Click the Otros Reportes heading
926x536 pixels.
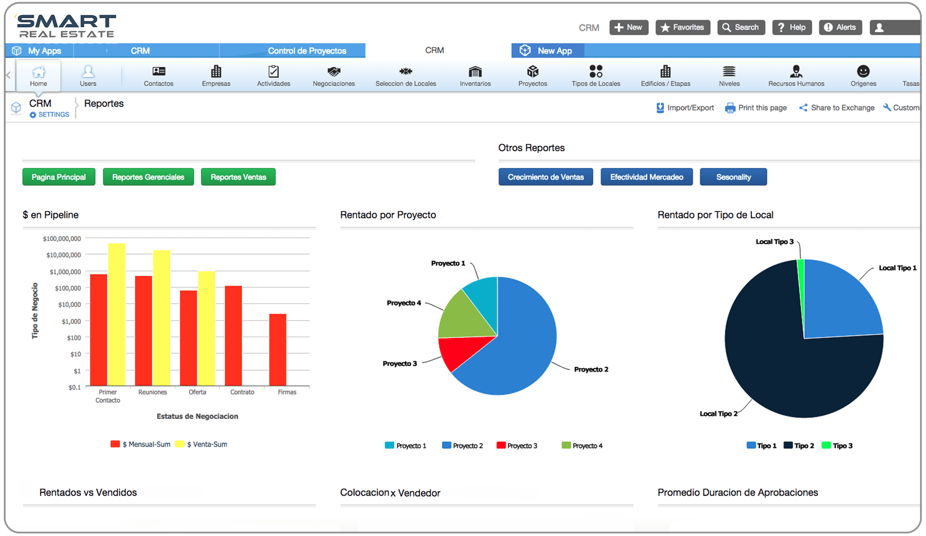click(532, 148)
